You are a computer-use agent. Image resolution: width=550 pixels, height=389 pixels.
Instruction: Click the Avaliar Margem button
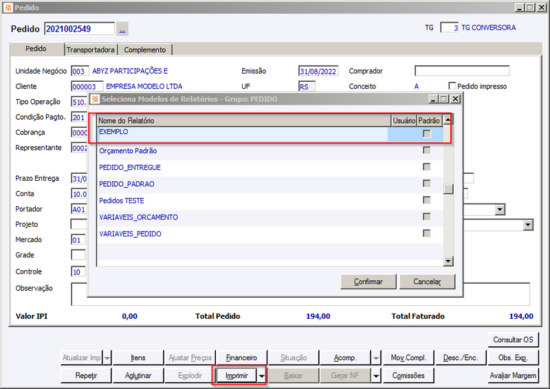[x=513, y=376]
